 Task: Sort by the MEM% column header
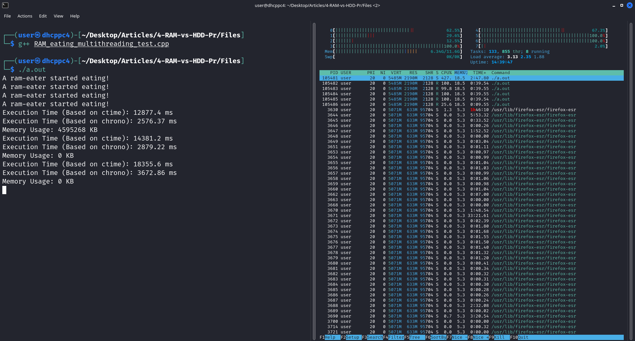pyautogui.click(x=461, y=73)
